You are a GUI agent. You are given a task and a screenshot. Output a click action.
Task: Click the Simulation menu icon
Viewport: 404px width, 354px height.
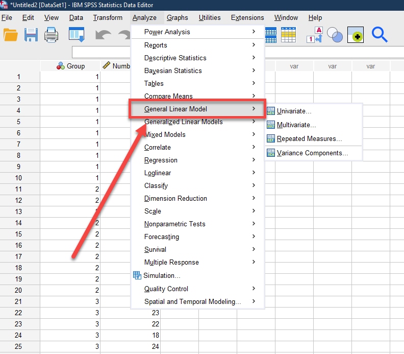[137, 275]
